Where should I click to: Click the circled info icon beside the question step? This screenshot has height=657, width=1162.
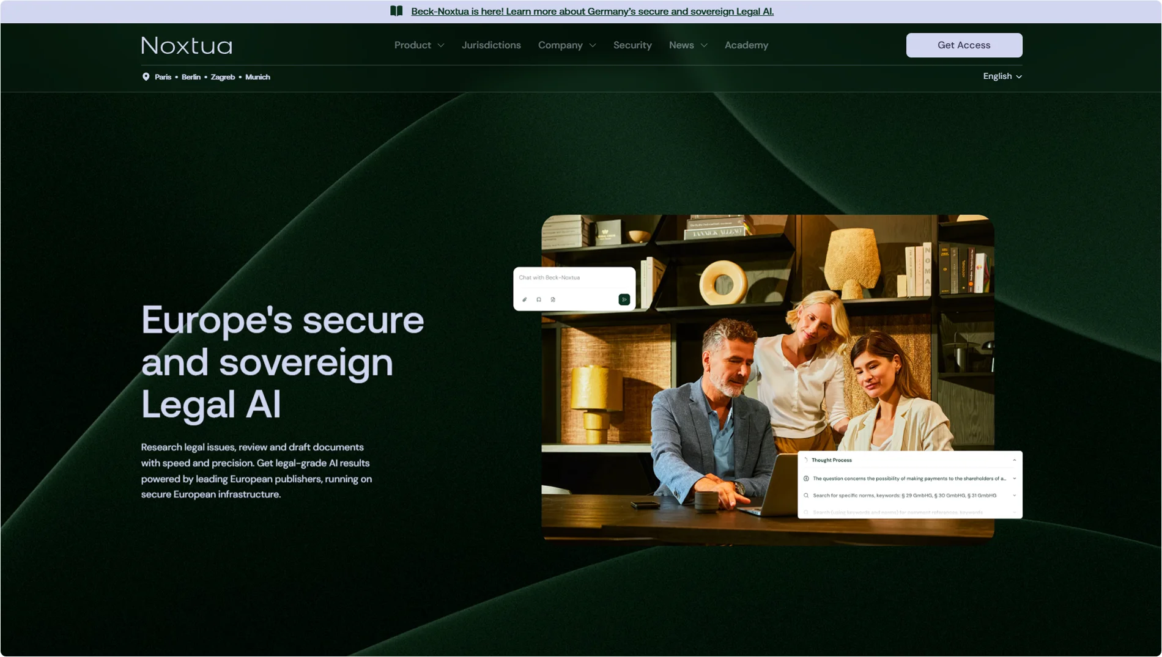pyautogui.click(x=806, y=479)
